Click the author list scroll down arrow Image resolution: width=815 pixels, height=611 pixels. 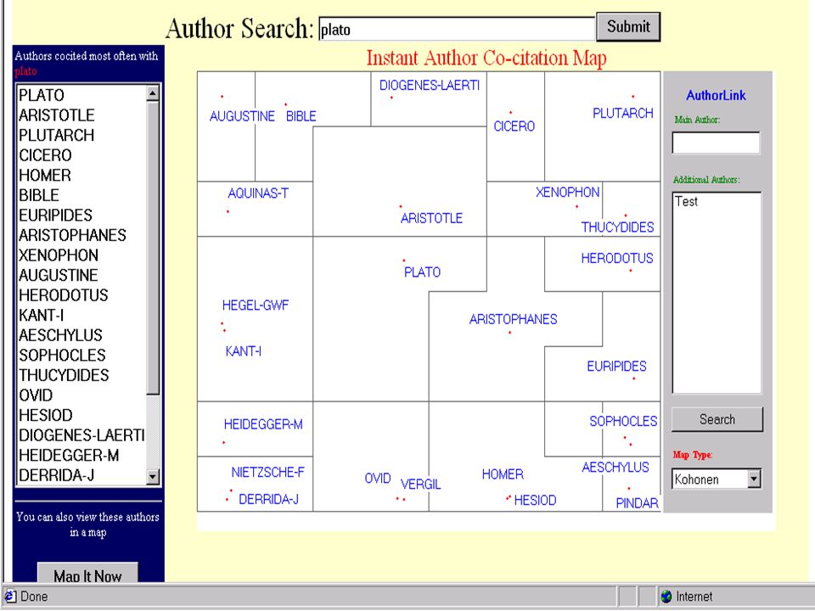(152, 476)
